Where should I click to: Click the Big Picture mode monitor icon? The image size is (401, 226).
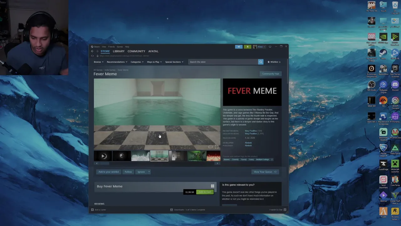[270, 47]
